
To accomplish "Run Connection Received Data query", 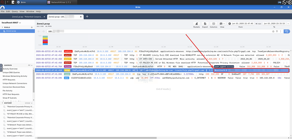I will 14,87.
